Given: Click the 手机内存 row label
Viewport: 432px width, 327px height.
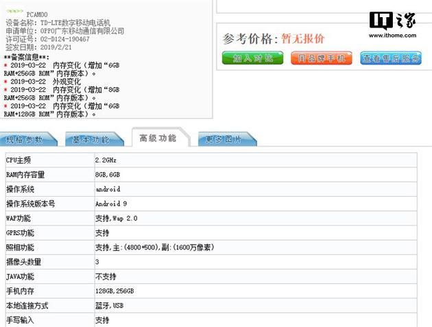Looking at the screenshot, I should [x=20, y=291].
